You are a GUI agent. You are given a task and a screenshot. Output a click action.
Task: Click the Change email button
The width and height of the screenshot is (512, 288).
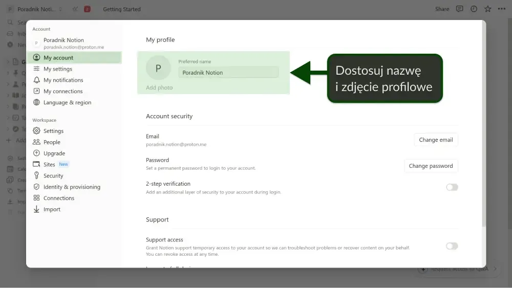point(436,140)
